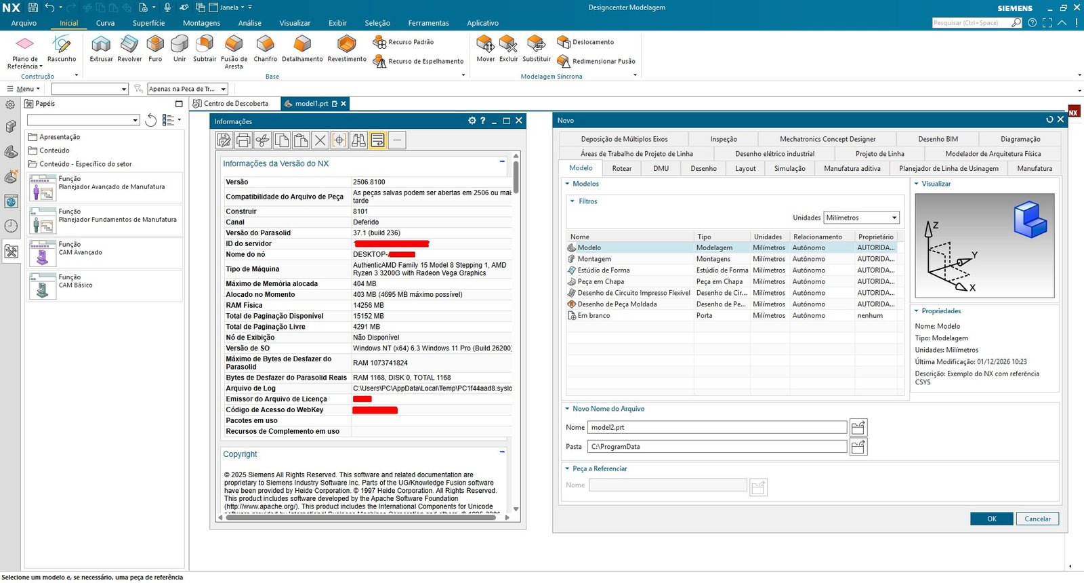Select the Extrusar tool in the ribbon
The image size is (1084, 583).
pyautogui.click(x=101, y=47)
